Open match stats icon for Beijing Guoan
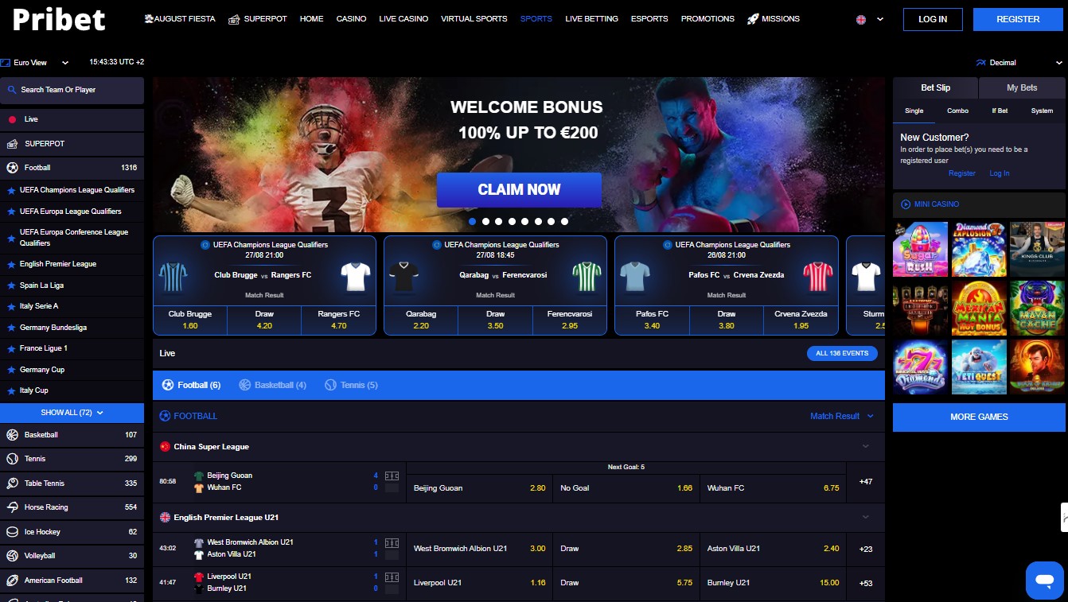 [392, 476]
